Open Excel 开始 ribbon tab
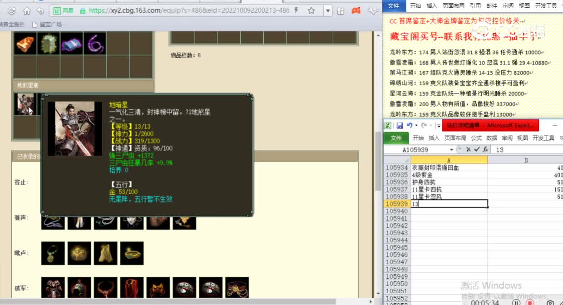 418,138
